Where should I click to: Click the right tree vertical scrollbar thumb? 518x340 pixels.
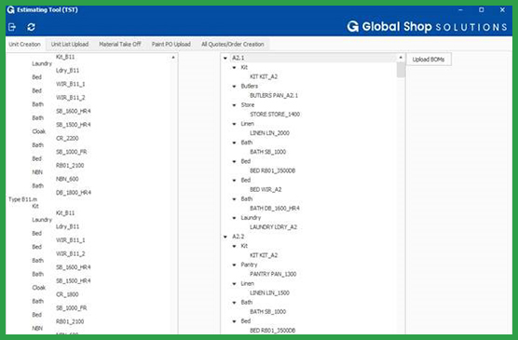pos(401,70)
